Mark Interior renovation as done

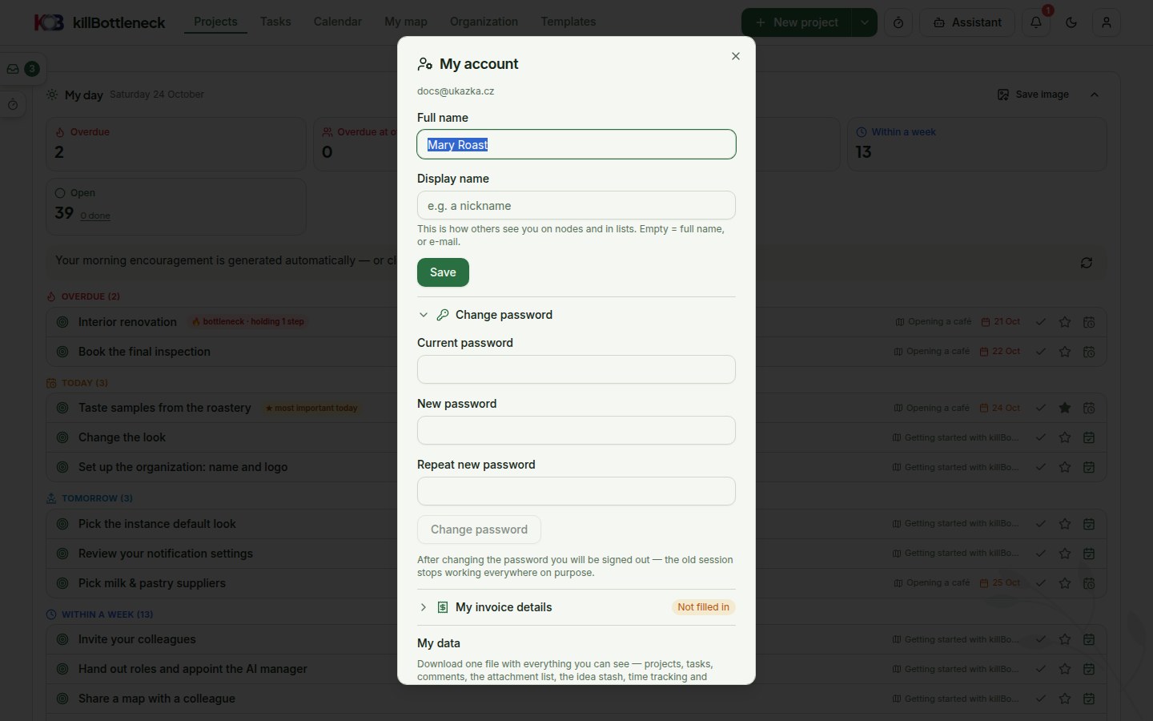pos(1041,322)
